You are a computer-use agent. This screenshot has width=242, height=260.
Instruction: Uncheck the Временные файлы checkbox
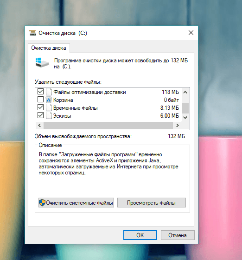click(40, 107)
